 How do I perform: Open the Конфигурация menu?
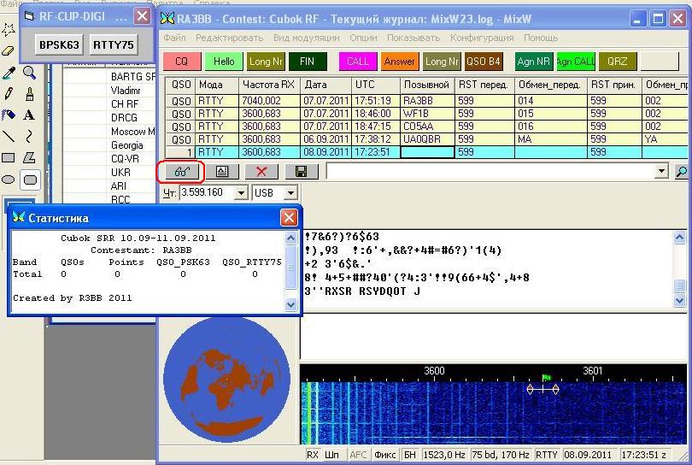482,38
